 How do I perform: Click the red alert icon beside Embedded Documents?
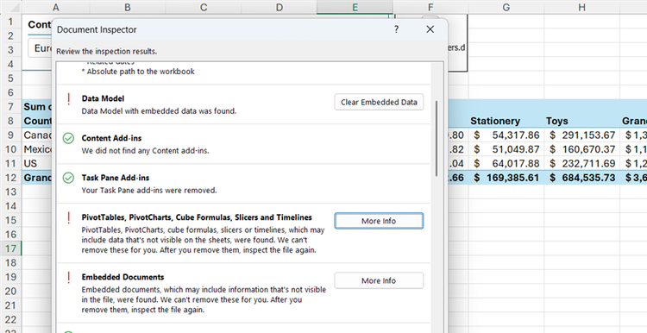(68, 277)
